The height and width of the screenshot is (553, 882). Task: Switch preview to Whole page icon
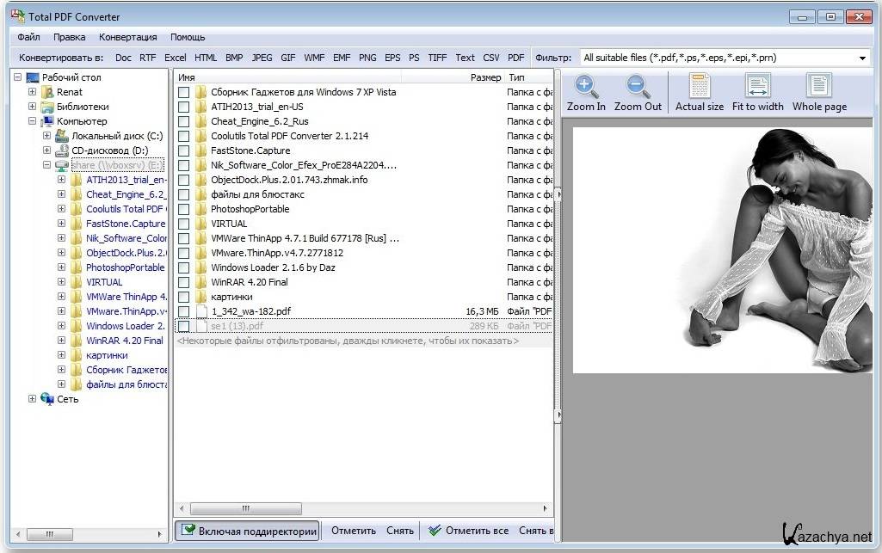pyautogui.click(x=819, y=86)
